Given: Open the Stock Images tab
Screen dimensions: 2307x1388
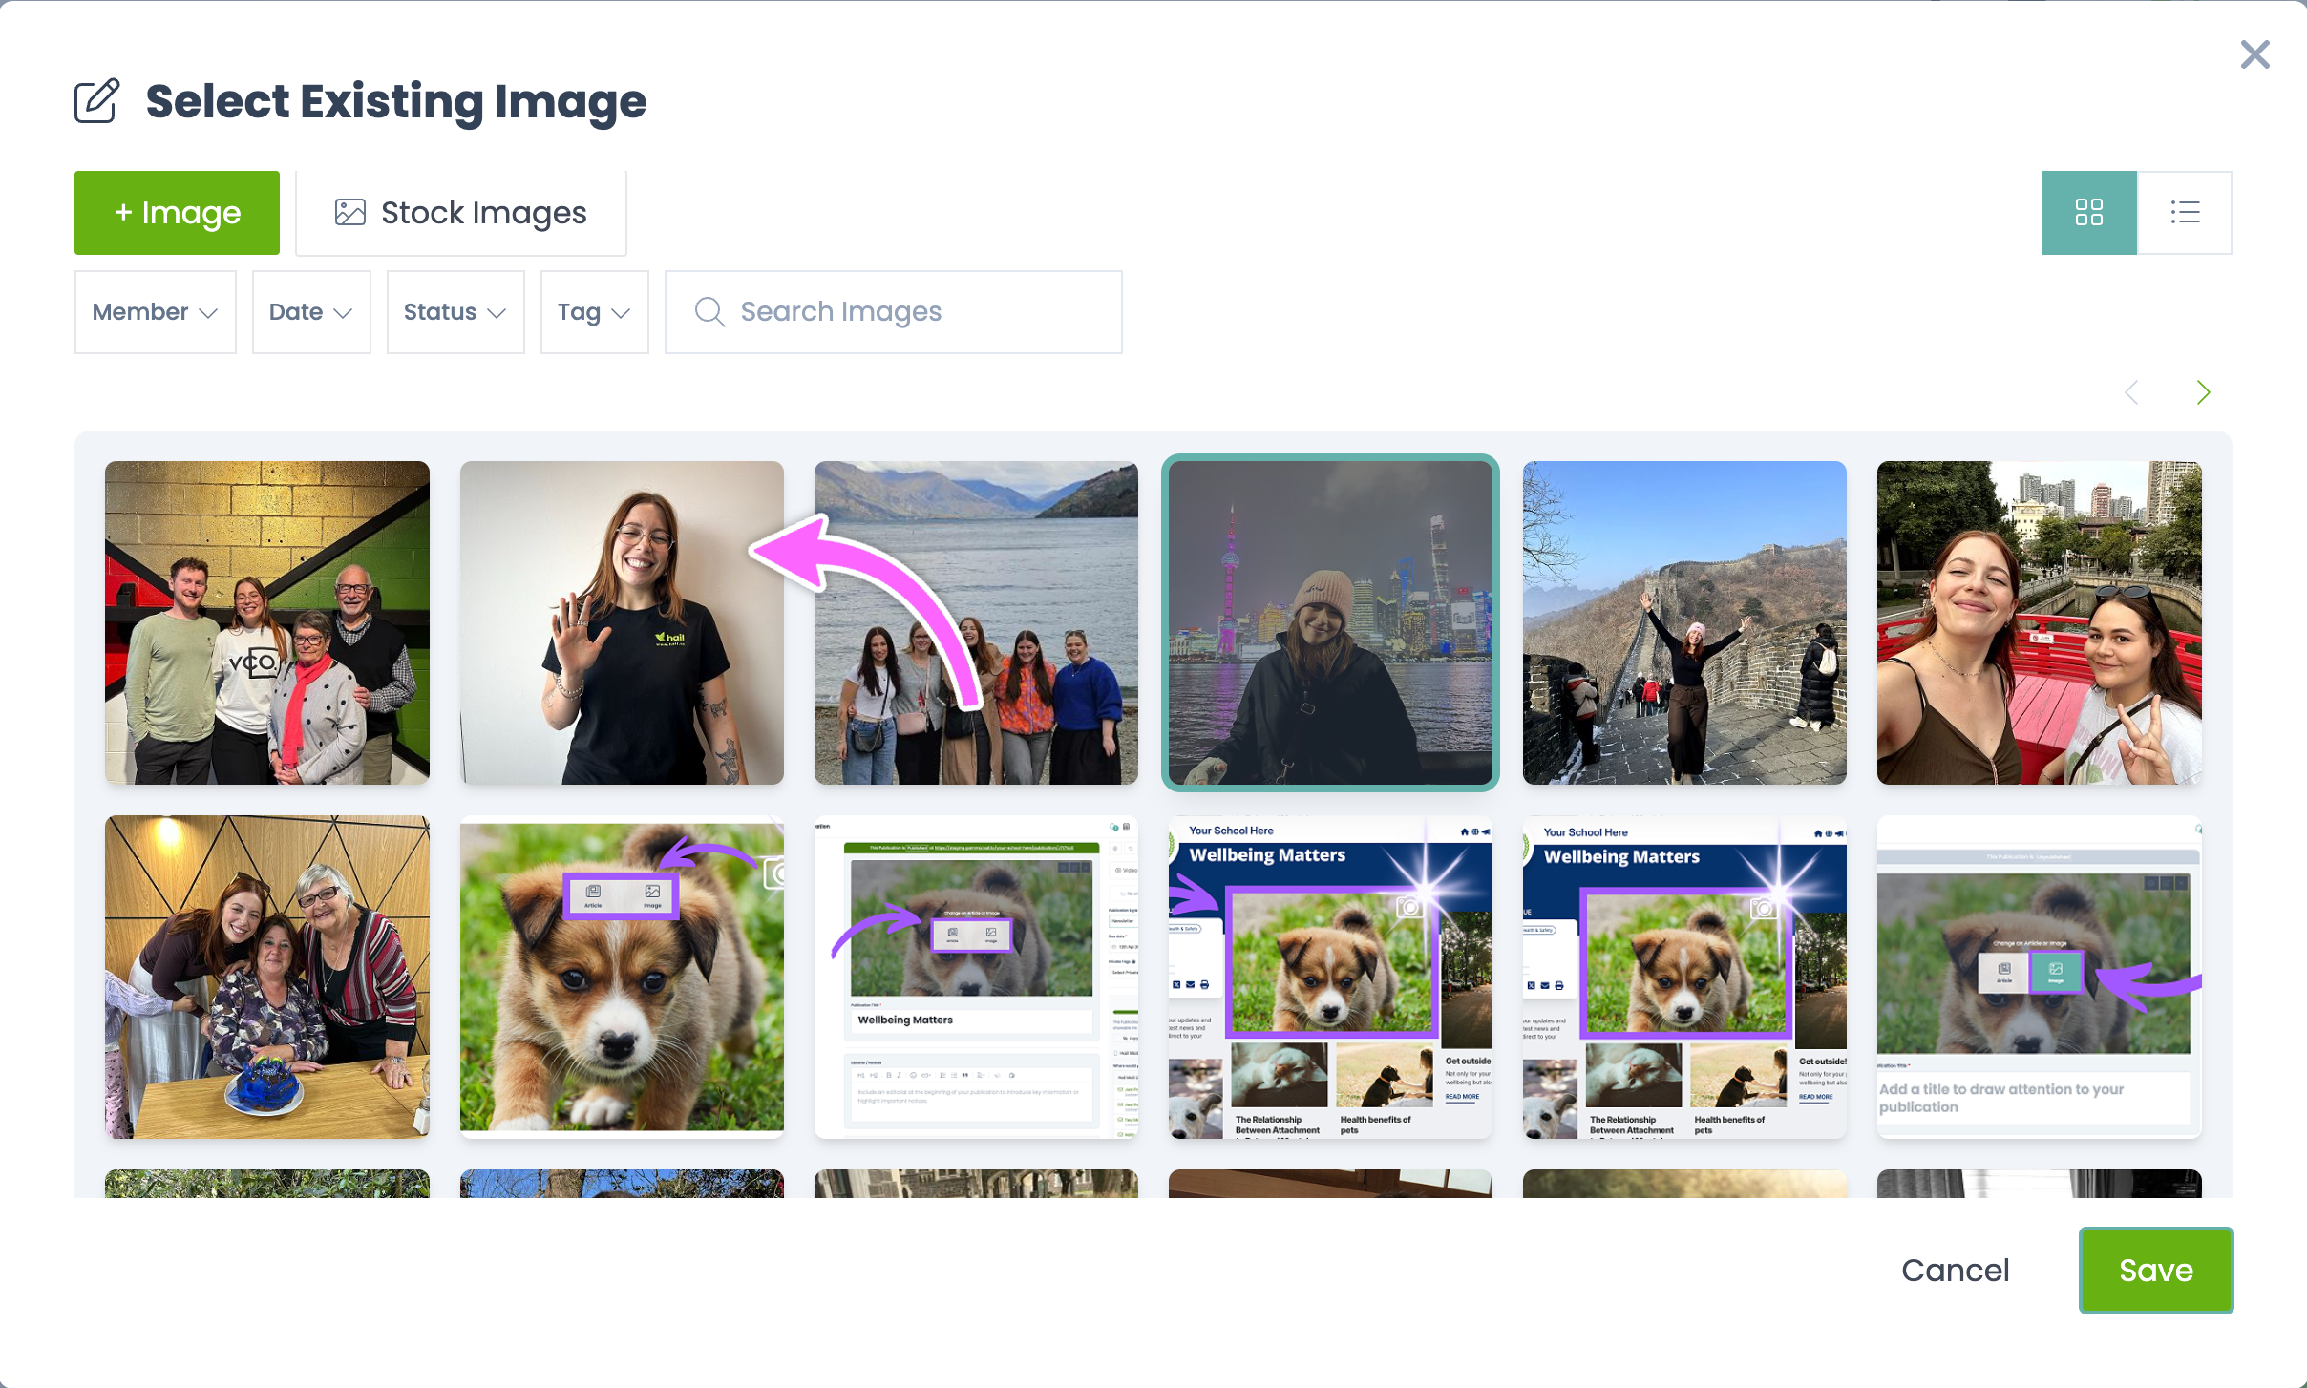Looking at the screenshot, I should tap(460, 212).
